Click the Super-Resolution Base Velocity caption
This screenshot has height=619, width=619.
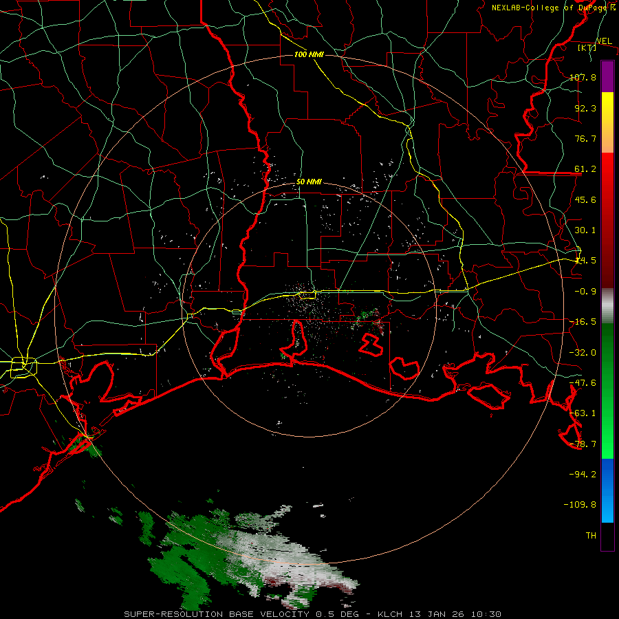pos(312,614)
